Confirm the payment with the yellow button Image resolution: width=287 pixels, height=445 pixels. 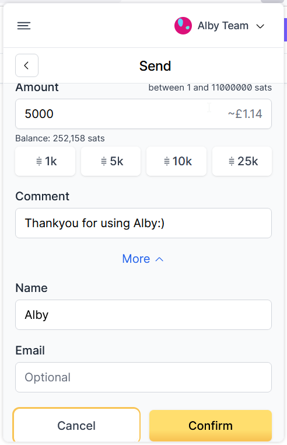coord(211,425)
